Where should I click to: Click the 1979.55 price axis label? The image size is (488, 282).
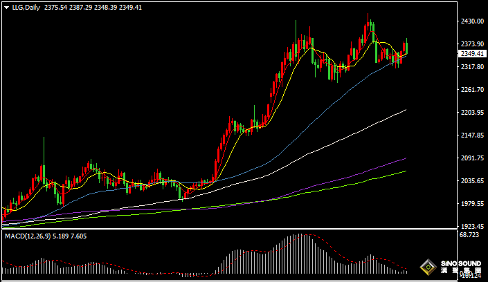[x=471, y=204]
